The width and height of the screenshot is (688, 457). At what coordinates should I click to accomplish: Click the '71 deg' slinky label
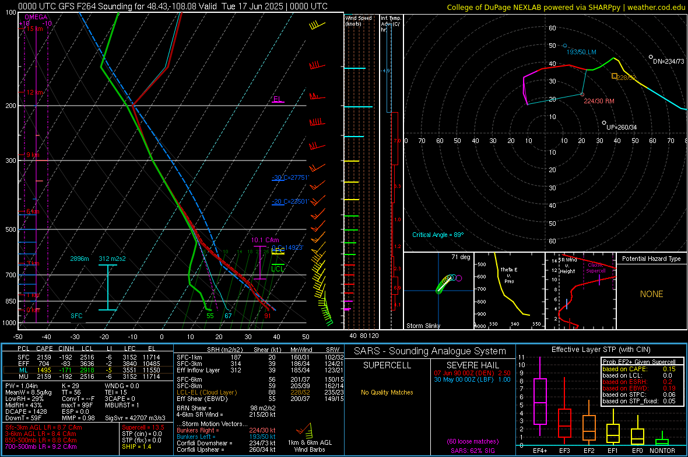461,257
